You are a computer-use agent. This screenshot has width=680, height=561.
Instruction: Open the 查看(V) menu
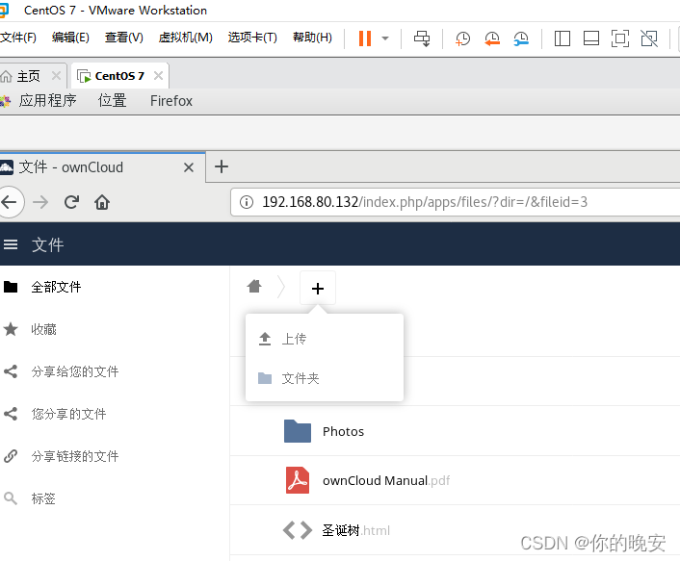click(123, 38)
